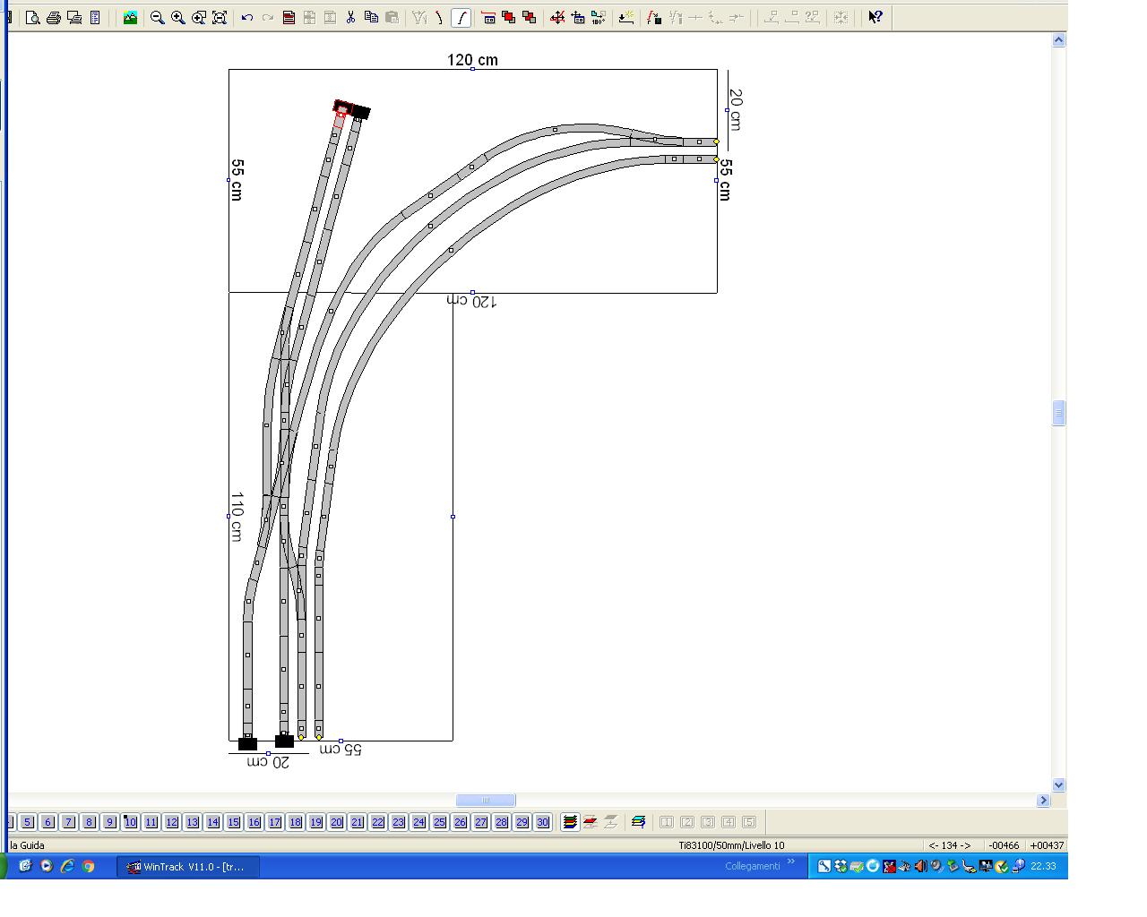Viewport: 1147px width, 917px height.
Task: Click the Ti83100/50mm/Livello 10 status text
Action: click(x=731, y=845)
